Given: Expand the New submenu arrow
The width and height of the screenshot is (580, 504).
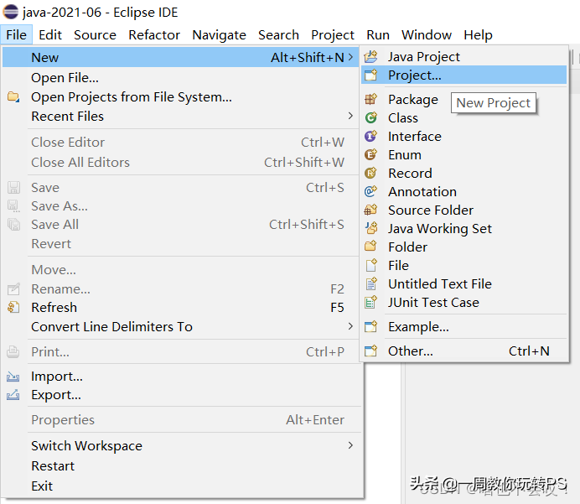Looking at the screenshot, I should pos(350,57).
